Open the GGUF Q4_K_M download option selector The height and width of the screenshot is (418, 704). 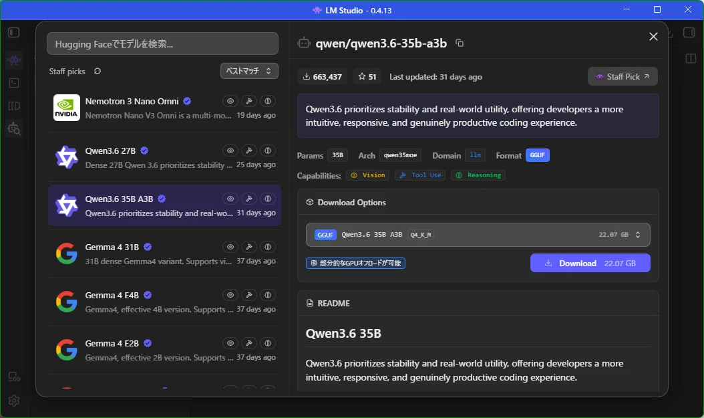click(x=478, y=235)
